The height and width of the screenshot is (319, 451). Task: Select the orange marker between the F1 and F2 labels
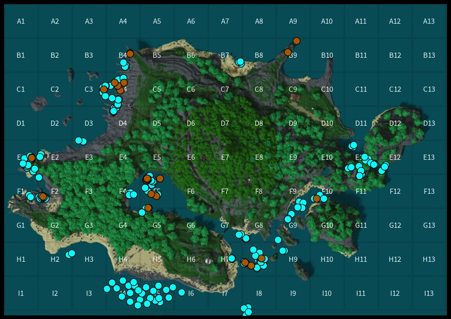tap(43, 196)
